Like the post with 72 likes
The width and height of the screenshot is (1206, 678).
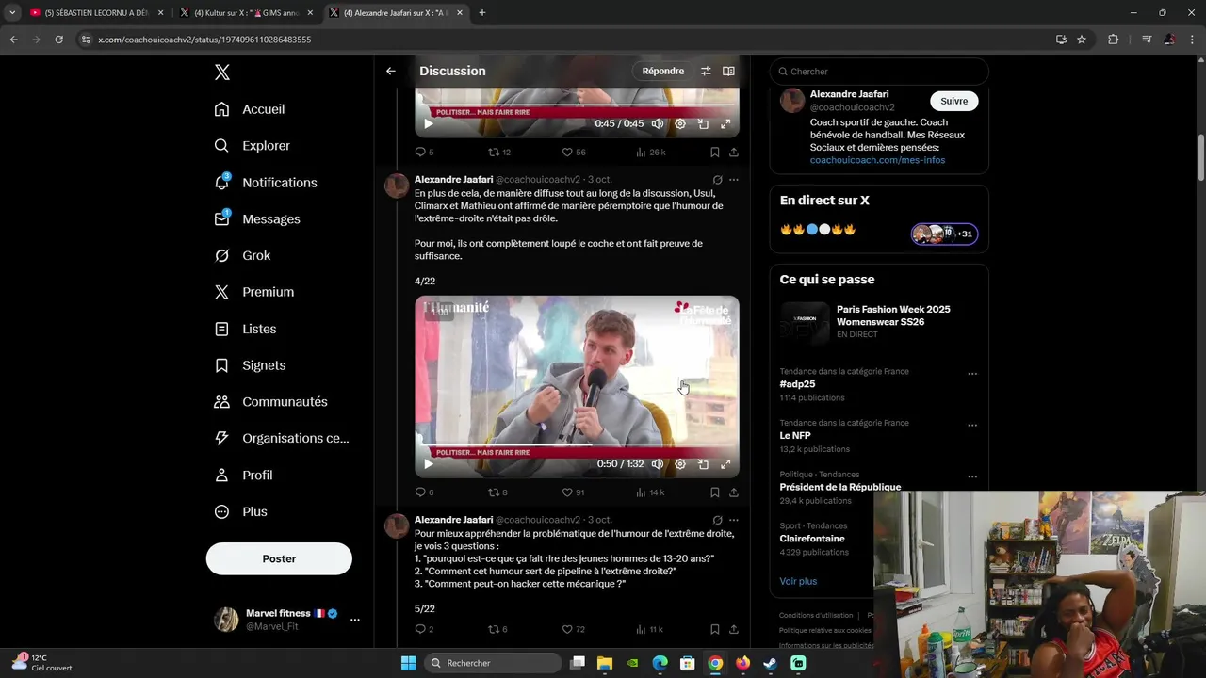pos(574,629)
